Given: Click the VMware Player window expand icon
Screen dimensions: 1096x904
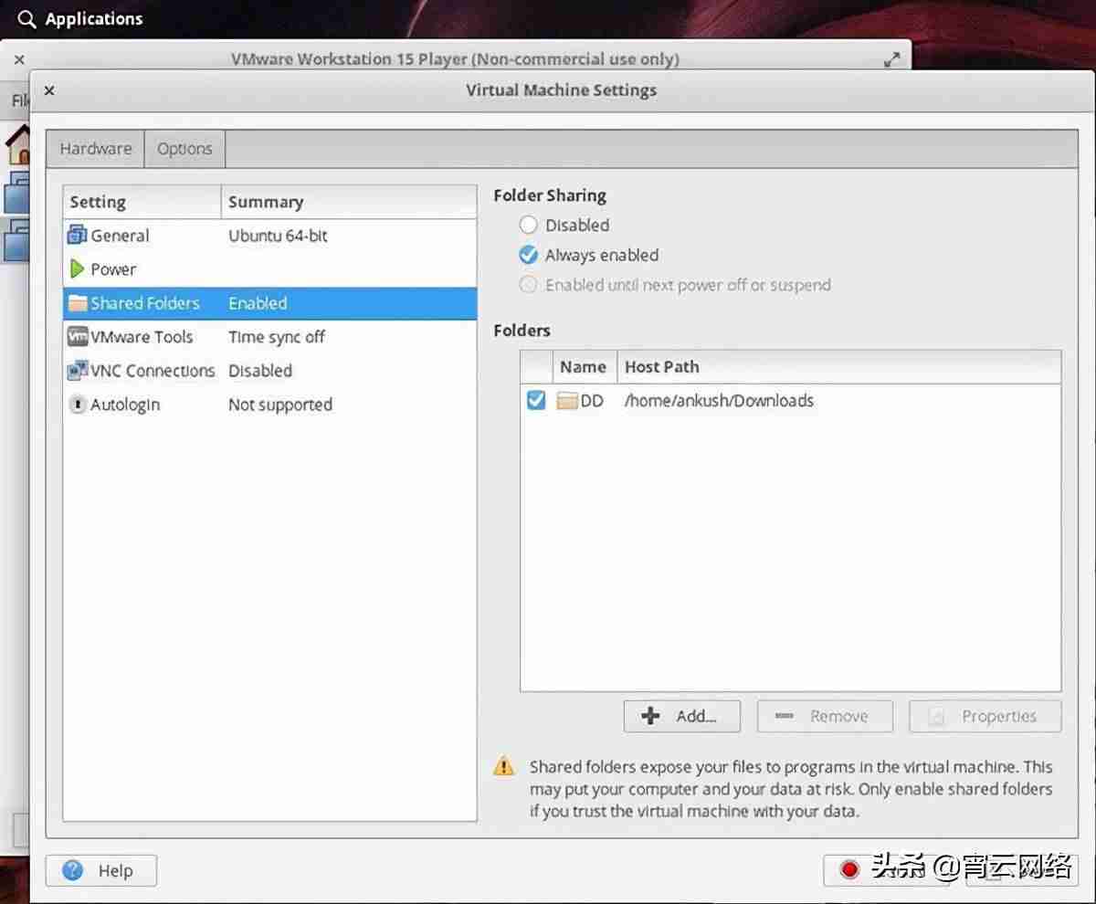Looking at the screenshot, I should point(892,59).
